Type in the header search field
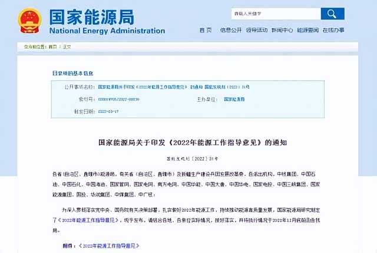The width and height of the screenshot is (377, 253). [275, 14]
